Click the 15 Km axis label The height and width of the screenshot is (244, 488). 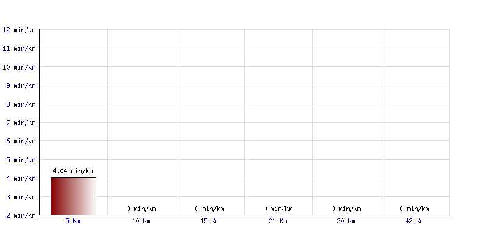point(209,221)
